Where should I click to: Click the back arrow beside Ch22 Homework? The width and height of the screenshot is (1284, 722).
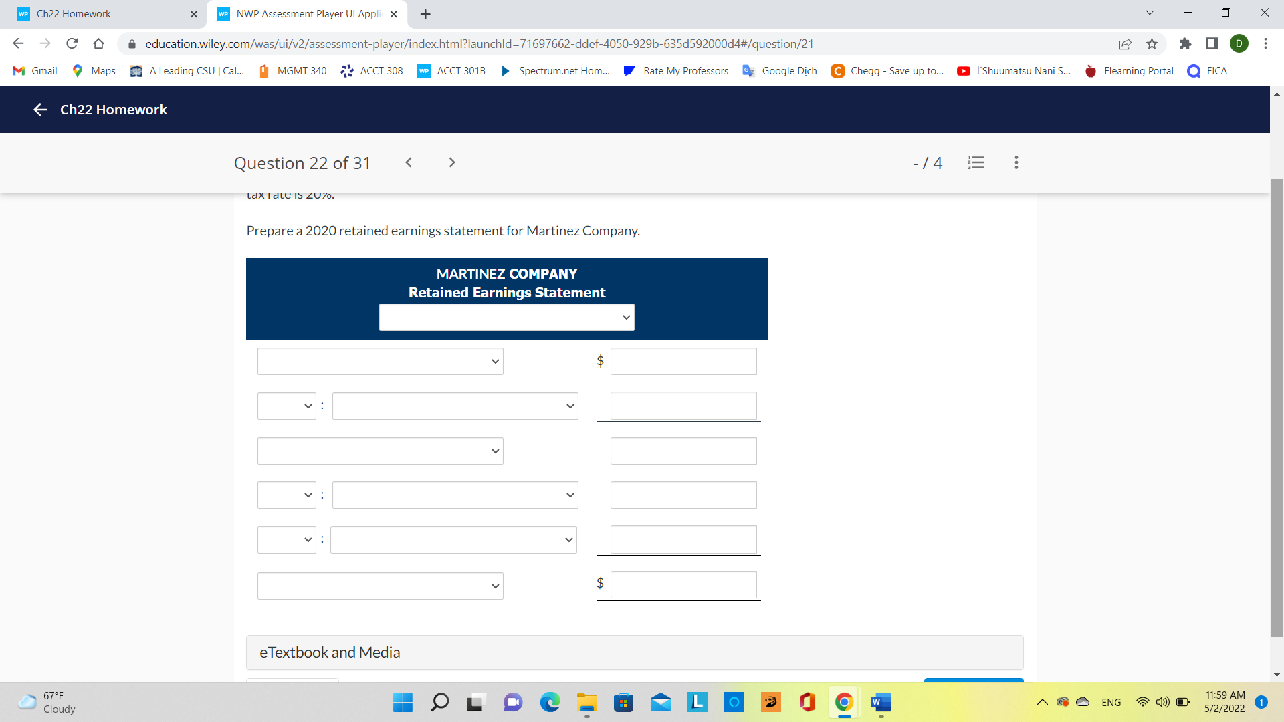[39, 110]
